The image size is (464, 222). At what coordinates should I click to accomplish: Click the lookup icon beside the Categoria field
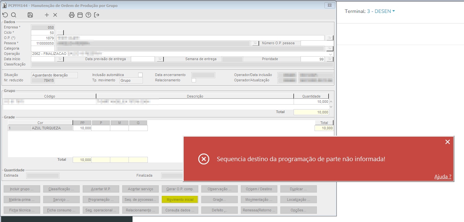(x=330, y=48)
